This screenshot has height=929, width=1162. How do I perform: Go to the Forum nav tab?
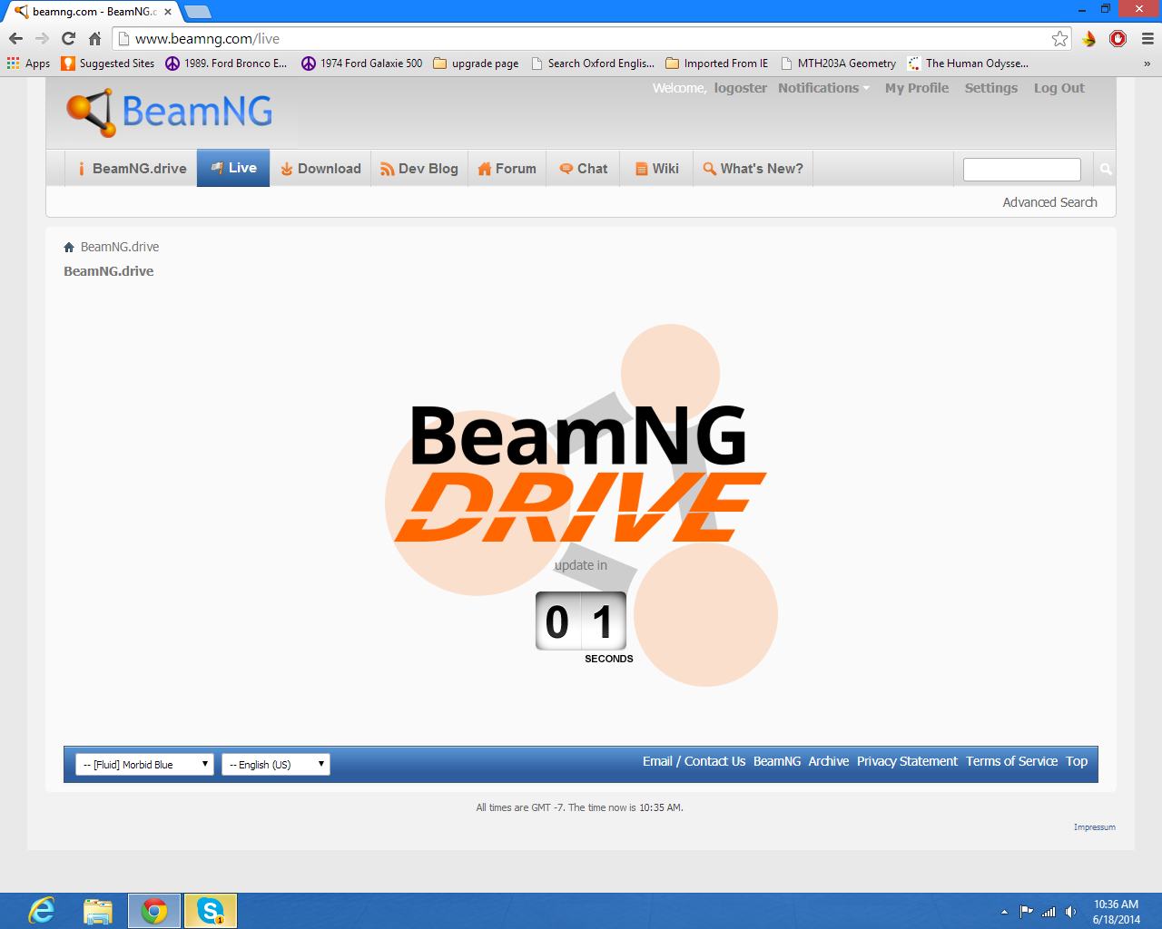pos(507,169)
